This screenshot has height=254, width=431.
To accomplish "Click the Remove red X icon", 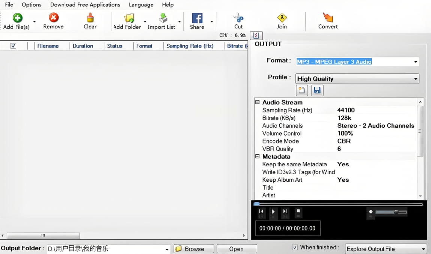I will click(53, 18).
